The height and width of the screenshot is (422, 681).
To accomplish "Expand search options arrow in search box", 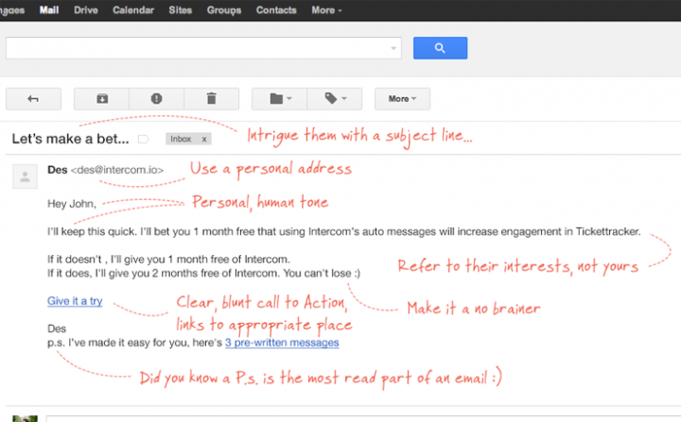I will (393, 48).
